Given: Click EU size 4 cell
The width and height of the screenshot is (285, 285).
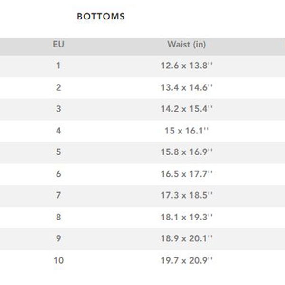Looking at the screenshot, I should [58, 131].
